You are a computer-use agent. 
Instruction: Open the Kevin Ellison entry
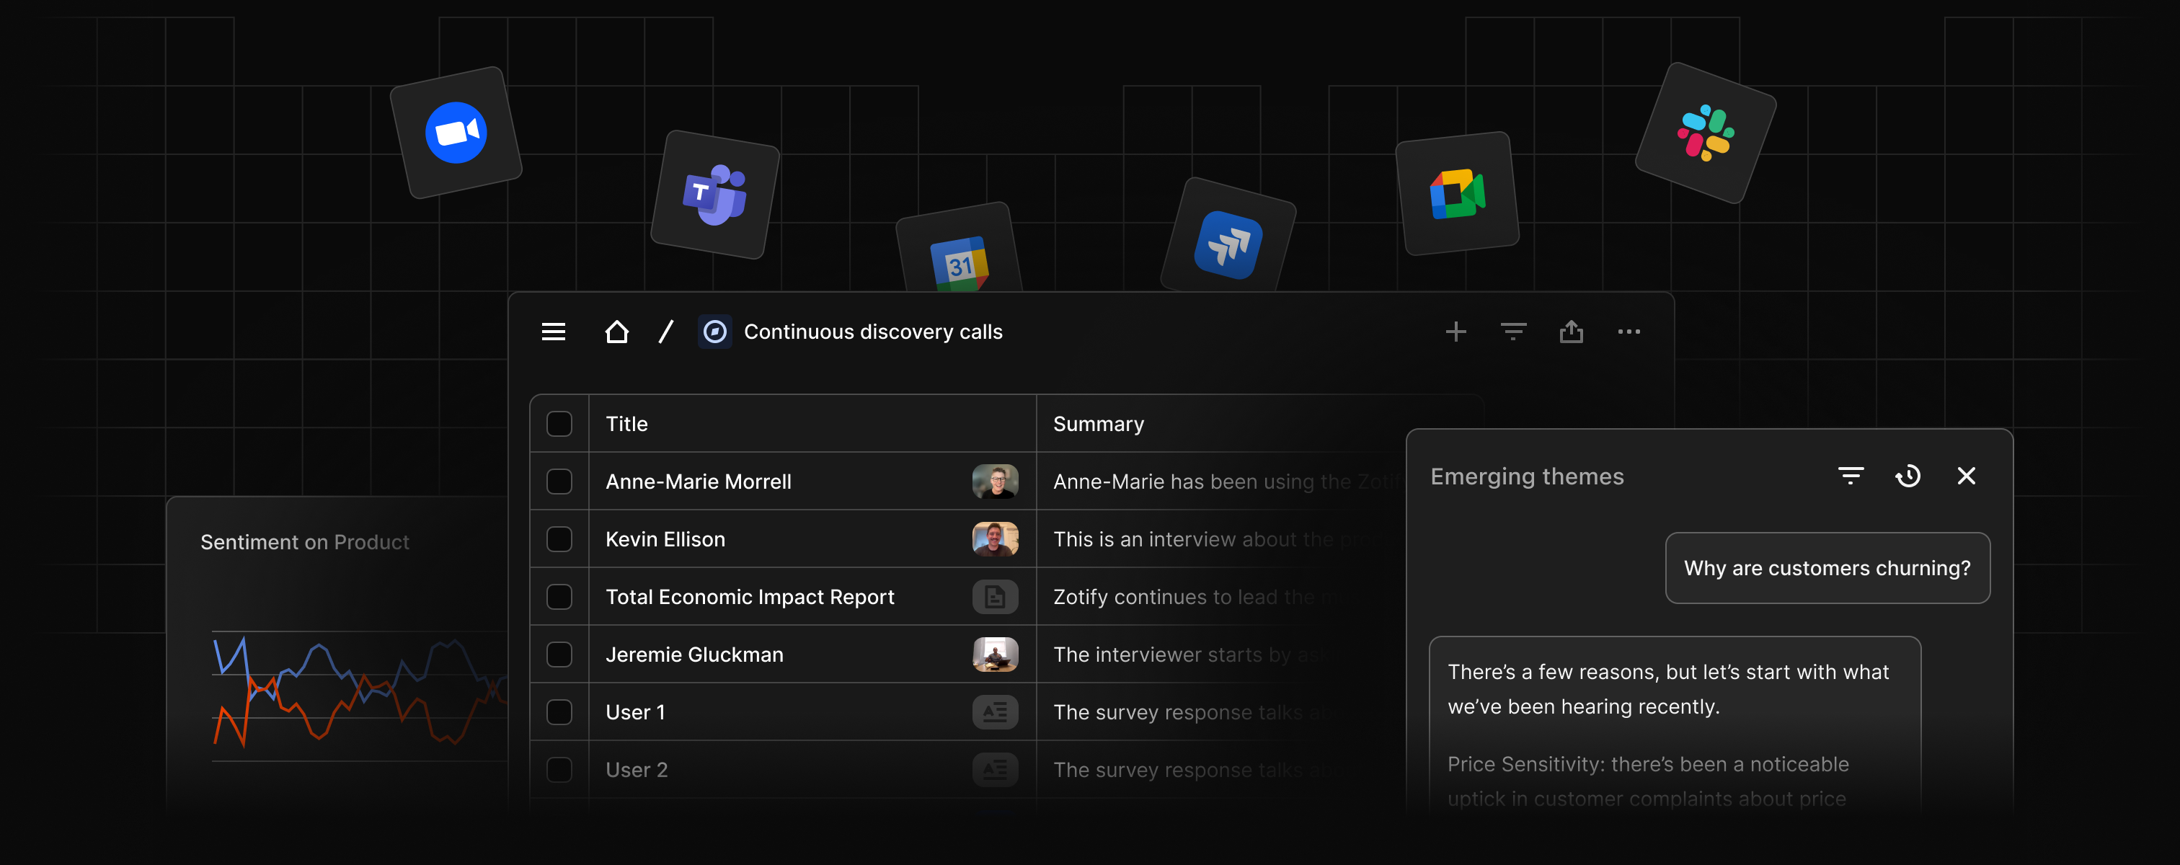[665, 539]
